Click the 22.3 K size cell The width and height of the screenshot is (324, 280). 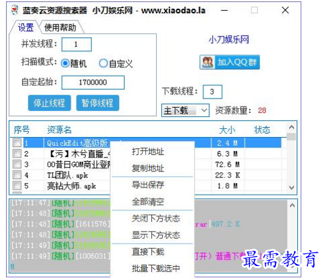pyautogui.click(x=227, y=175)
